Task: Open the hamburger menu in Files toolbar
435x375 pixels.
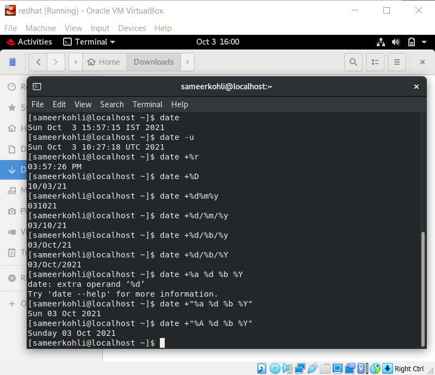Action: click(x=397, y=62)
